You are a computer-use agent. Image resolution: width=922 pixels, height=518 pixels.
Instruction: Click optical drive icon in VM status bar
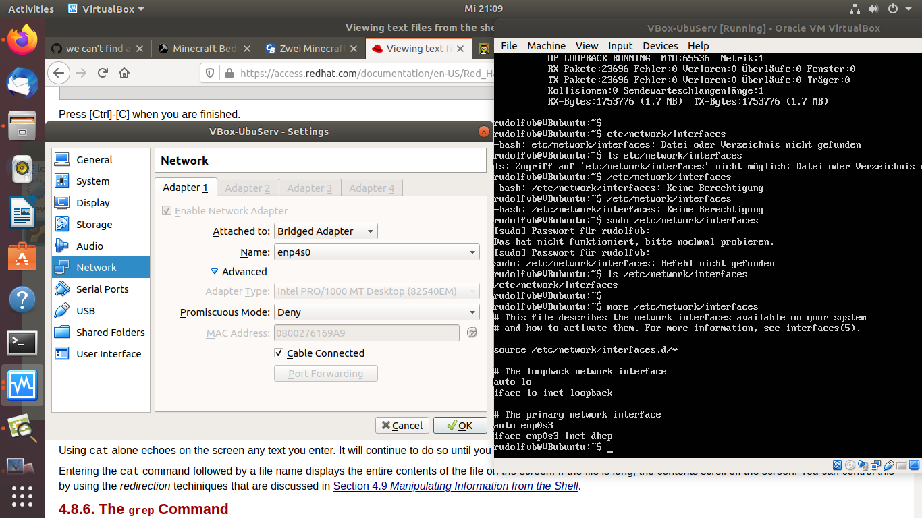(850, 465)
